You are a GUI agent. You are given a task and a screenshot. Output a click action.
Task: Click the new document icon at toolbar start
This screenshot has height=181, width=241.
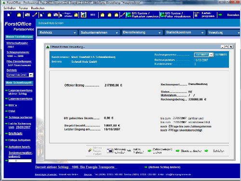tap(9, 15)
